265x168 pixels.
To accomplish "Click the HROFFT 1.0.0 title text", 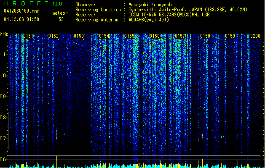I will (33, 3).
